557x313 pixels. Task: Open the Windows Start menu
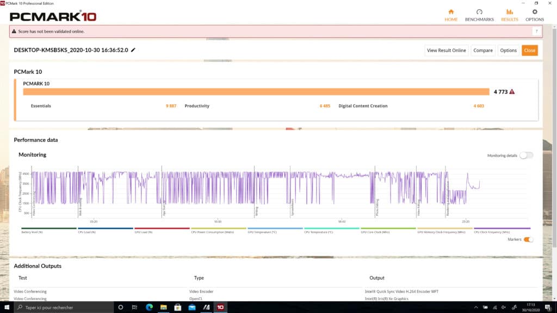click(7, 308)
